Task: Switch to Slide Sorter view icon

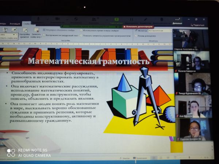Action: [x=161, y=158]
